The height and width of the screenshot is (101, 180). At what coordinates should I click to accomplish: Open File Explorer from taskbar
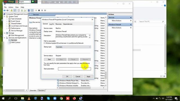[22, 98]
